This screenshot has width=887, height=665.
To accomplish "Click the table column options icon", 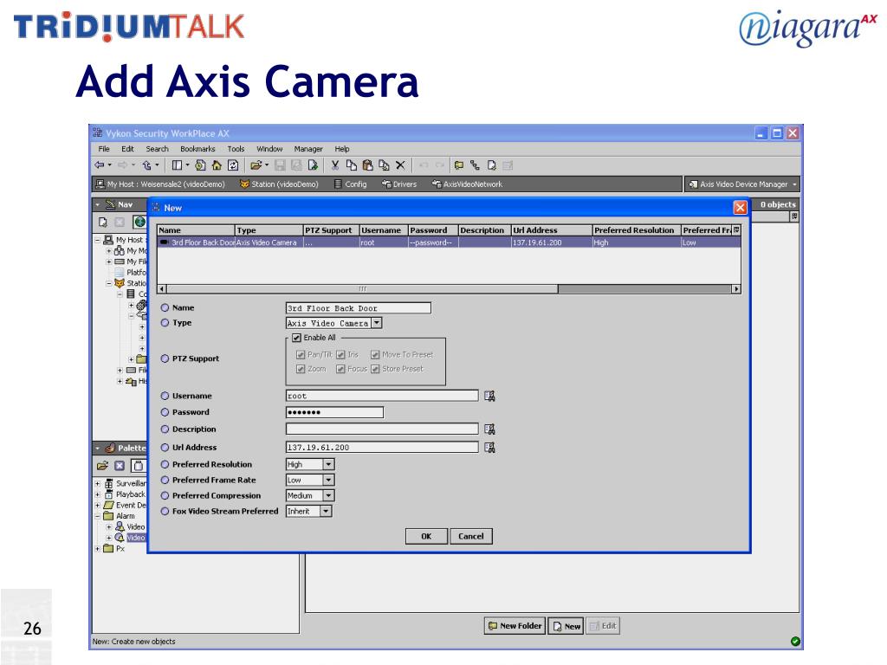I will pyautogui.click(x=736, y=230).
